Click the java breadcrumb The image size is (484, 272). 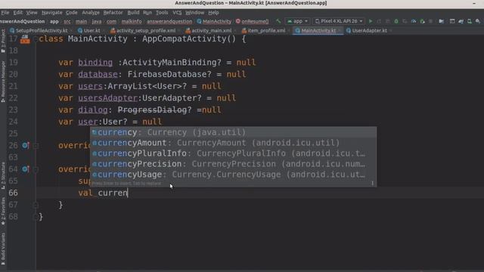click(x=97, y=21)
